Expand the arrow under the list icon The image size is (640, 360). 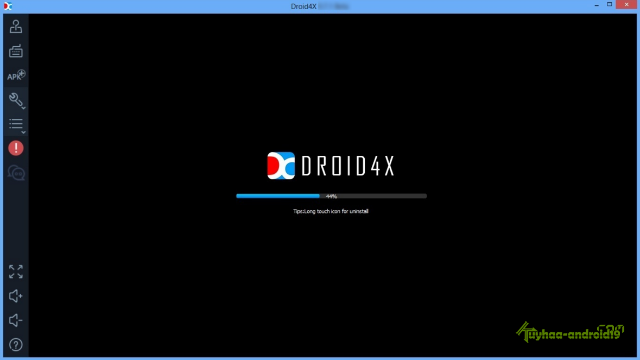pos(24,132)
